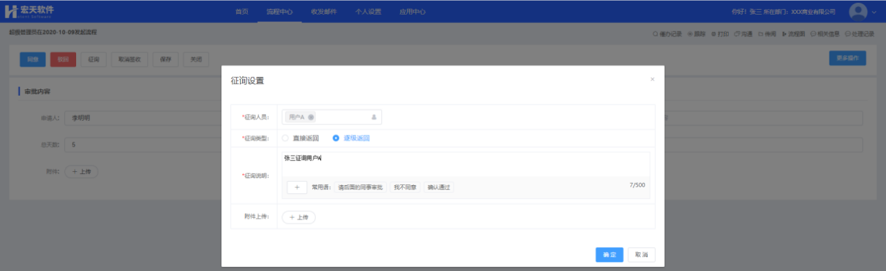886x271 pixels.
Task: Click the user avatar in header
Action: pyautogui.click(x=858, y=11)
